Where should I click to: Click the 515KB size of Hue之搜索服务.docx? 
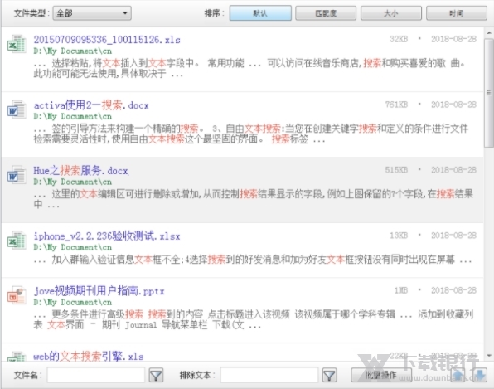coord(396,170)
